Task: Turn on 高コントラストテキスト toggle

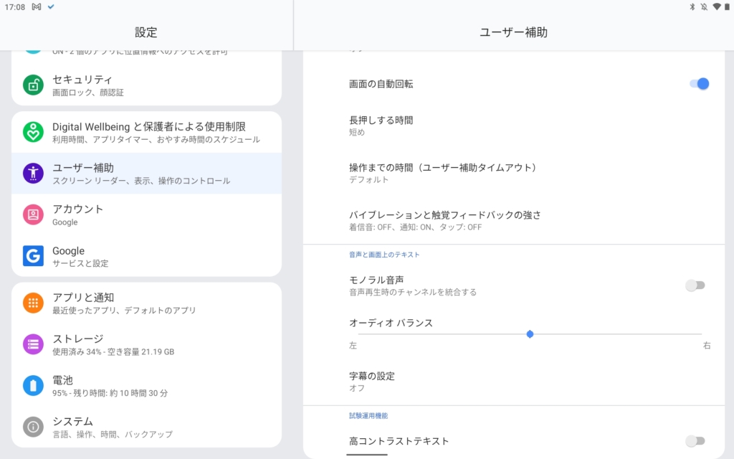Action: (x=695, y=441)
